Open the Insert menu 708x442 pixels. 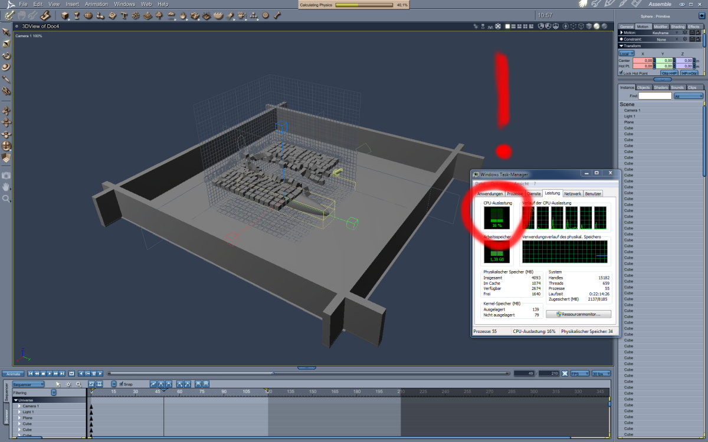(72, 4)
